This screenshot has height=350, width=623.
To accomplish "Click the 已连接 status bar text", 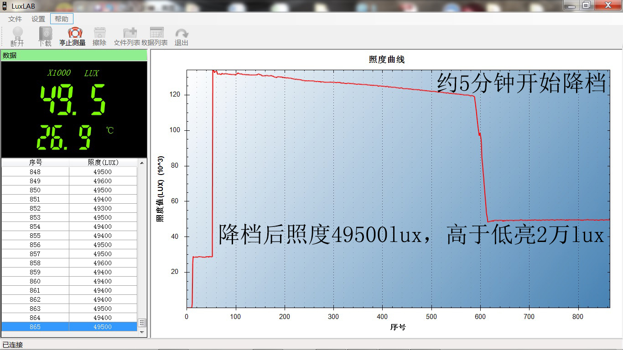I will pyautogui.click(x=13, y=345).
